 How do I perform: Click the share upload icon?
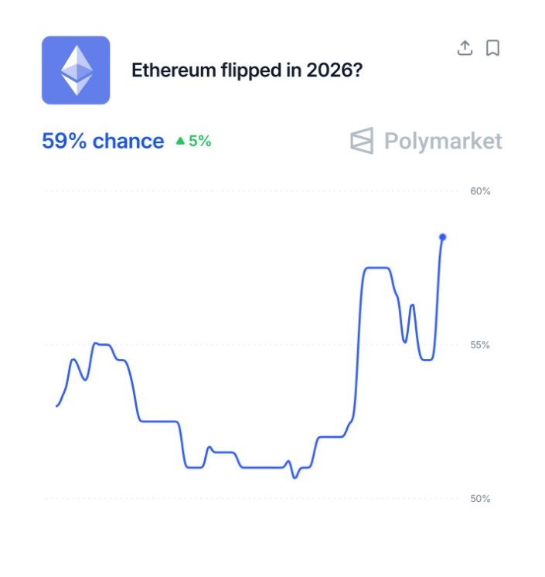[465, 48]
